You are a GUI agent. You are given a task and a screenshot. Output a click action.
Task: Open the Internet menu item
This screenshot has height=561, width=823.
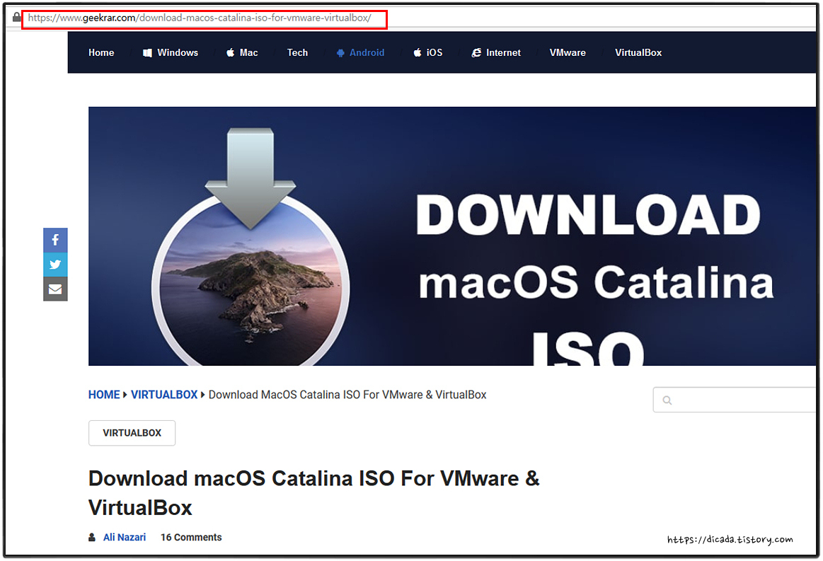coord(496,52)
